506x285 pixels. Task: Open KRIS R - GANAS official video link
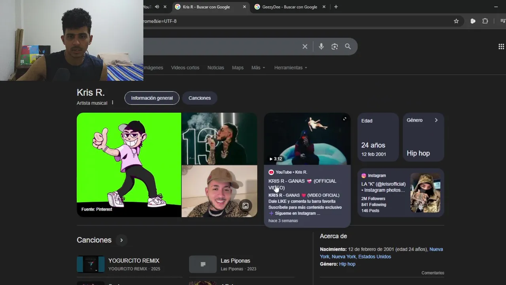[x=302, y=184]
